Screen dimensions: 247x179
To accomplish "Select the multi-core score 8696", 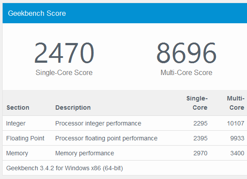I will [x=186, y=53].
